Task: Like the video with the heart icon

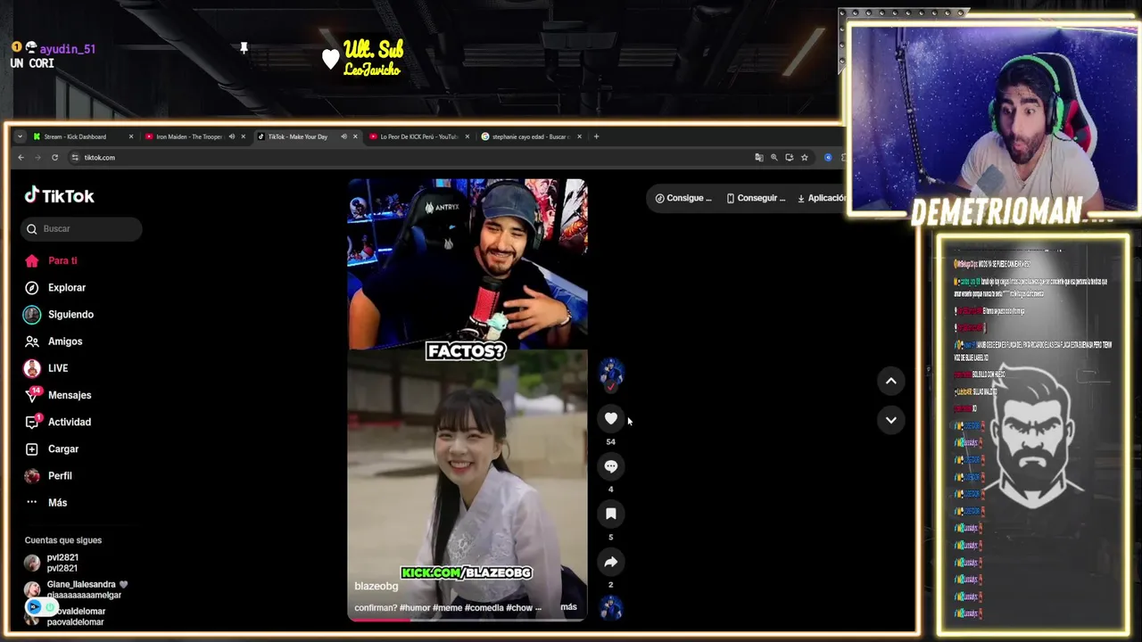Action: pyautogui.click(x=610, y=418)
